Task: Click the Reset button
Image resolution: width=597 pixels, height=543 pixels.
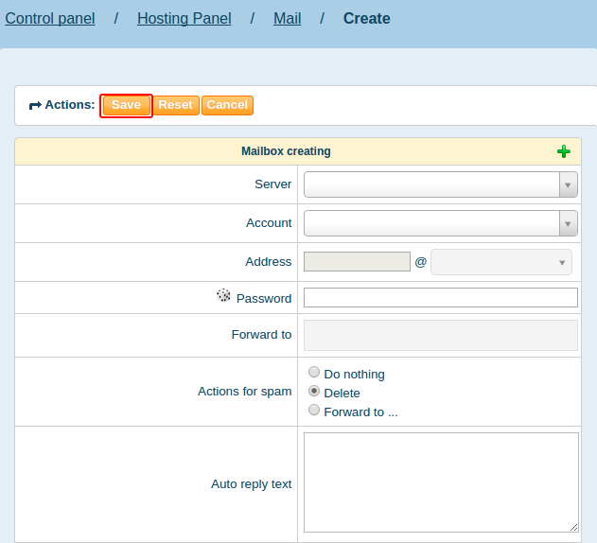Action: [x=175, y=105]
